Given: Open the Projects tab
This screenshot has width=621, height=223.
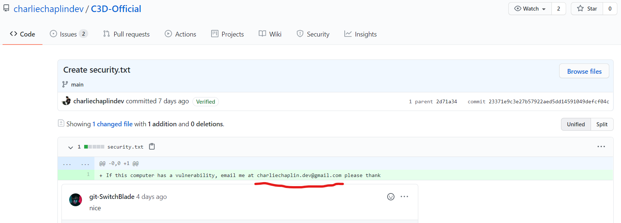Looking at the screenshot, I should [228, 34].
